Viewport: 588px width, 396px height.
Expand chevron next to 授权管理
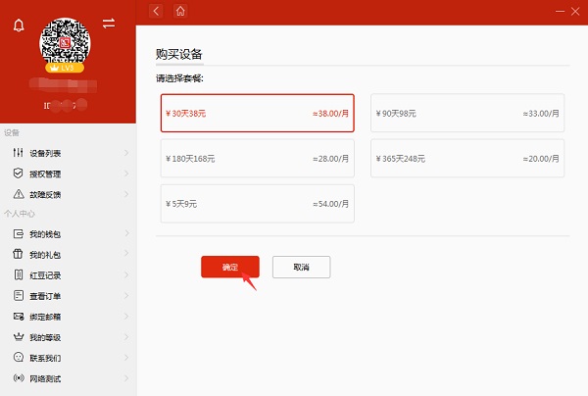click(126, 173)
